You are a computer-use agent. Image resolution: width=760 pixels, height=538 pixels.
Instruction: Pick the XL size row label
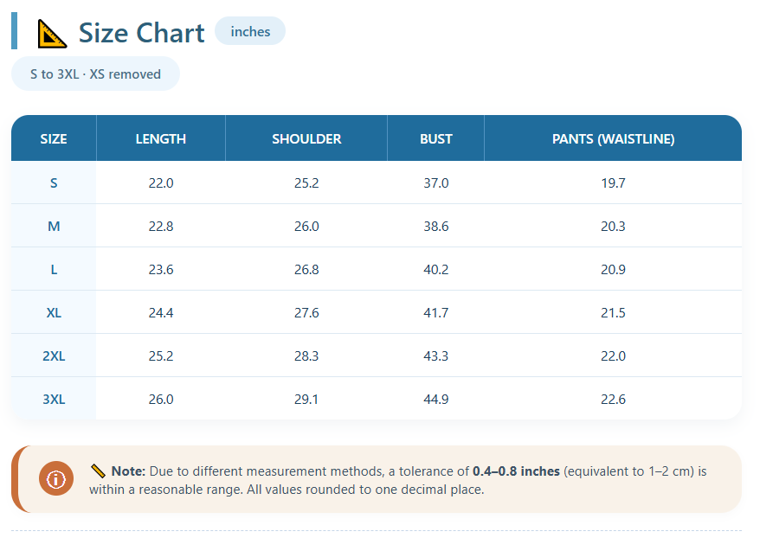[54, 312]
